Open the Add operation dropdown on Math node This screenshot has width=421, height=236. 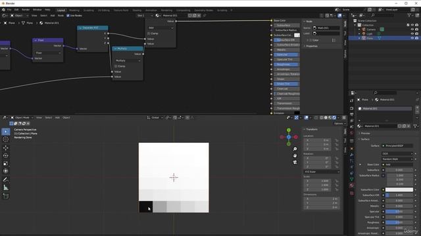[161, 28]
